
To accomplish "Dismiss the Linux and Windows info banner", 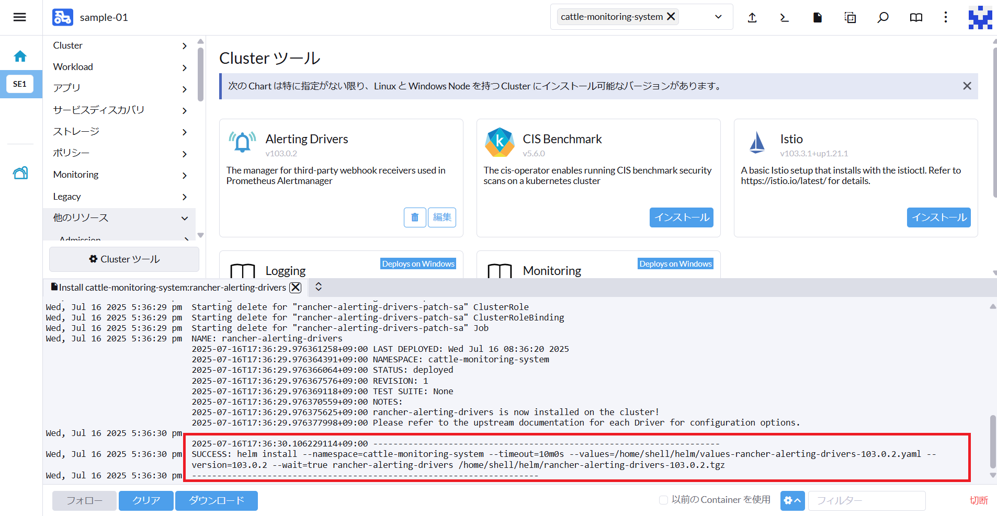I will click(x=967, y=86).
